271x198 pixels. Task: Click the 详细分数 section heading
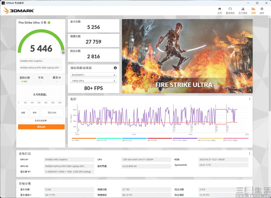point(25,184)
